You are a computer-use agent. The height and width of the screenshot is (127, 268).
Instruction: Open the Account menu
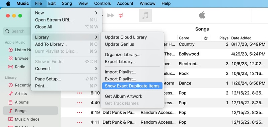pyautogui.click(x=125, y=3)
